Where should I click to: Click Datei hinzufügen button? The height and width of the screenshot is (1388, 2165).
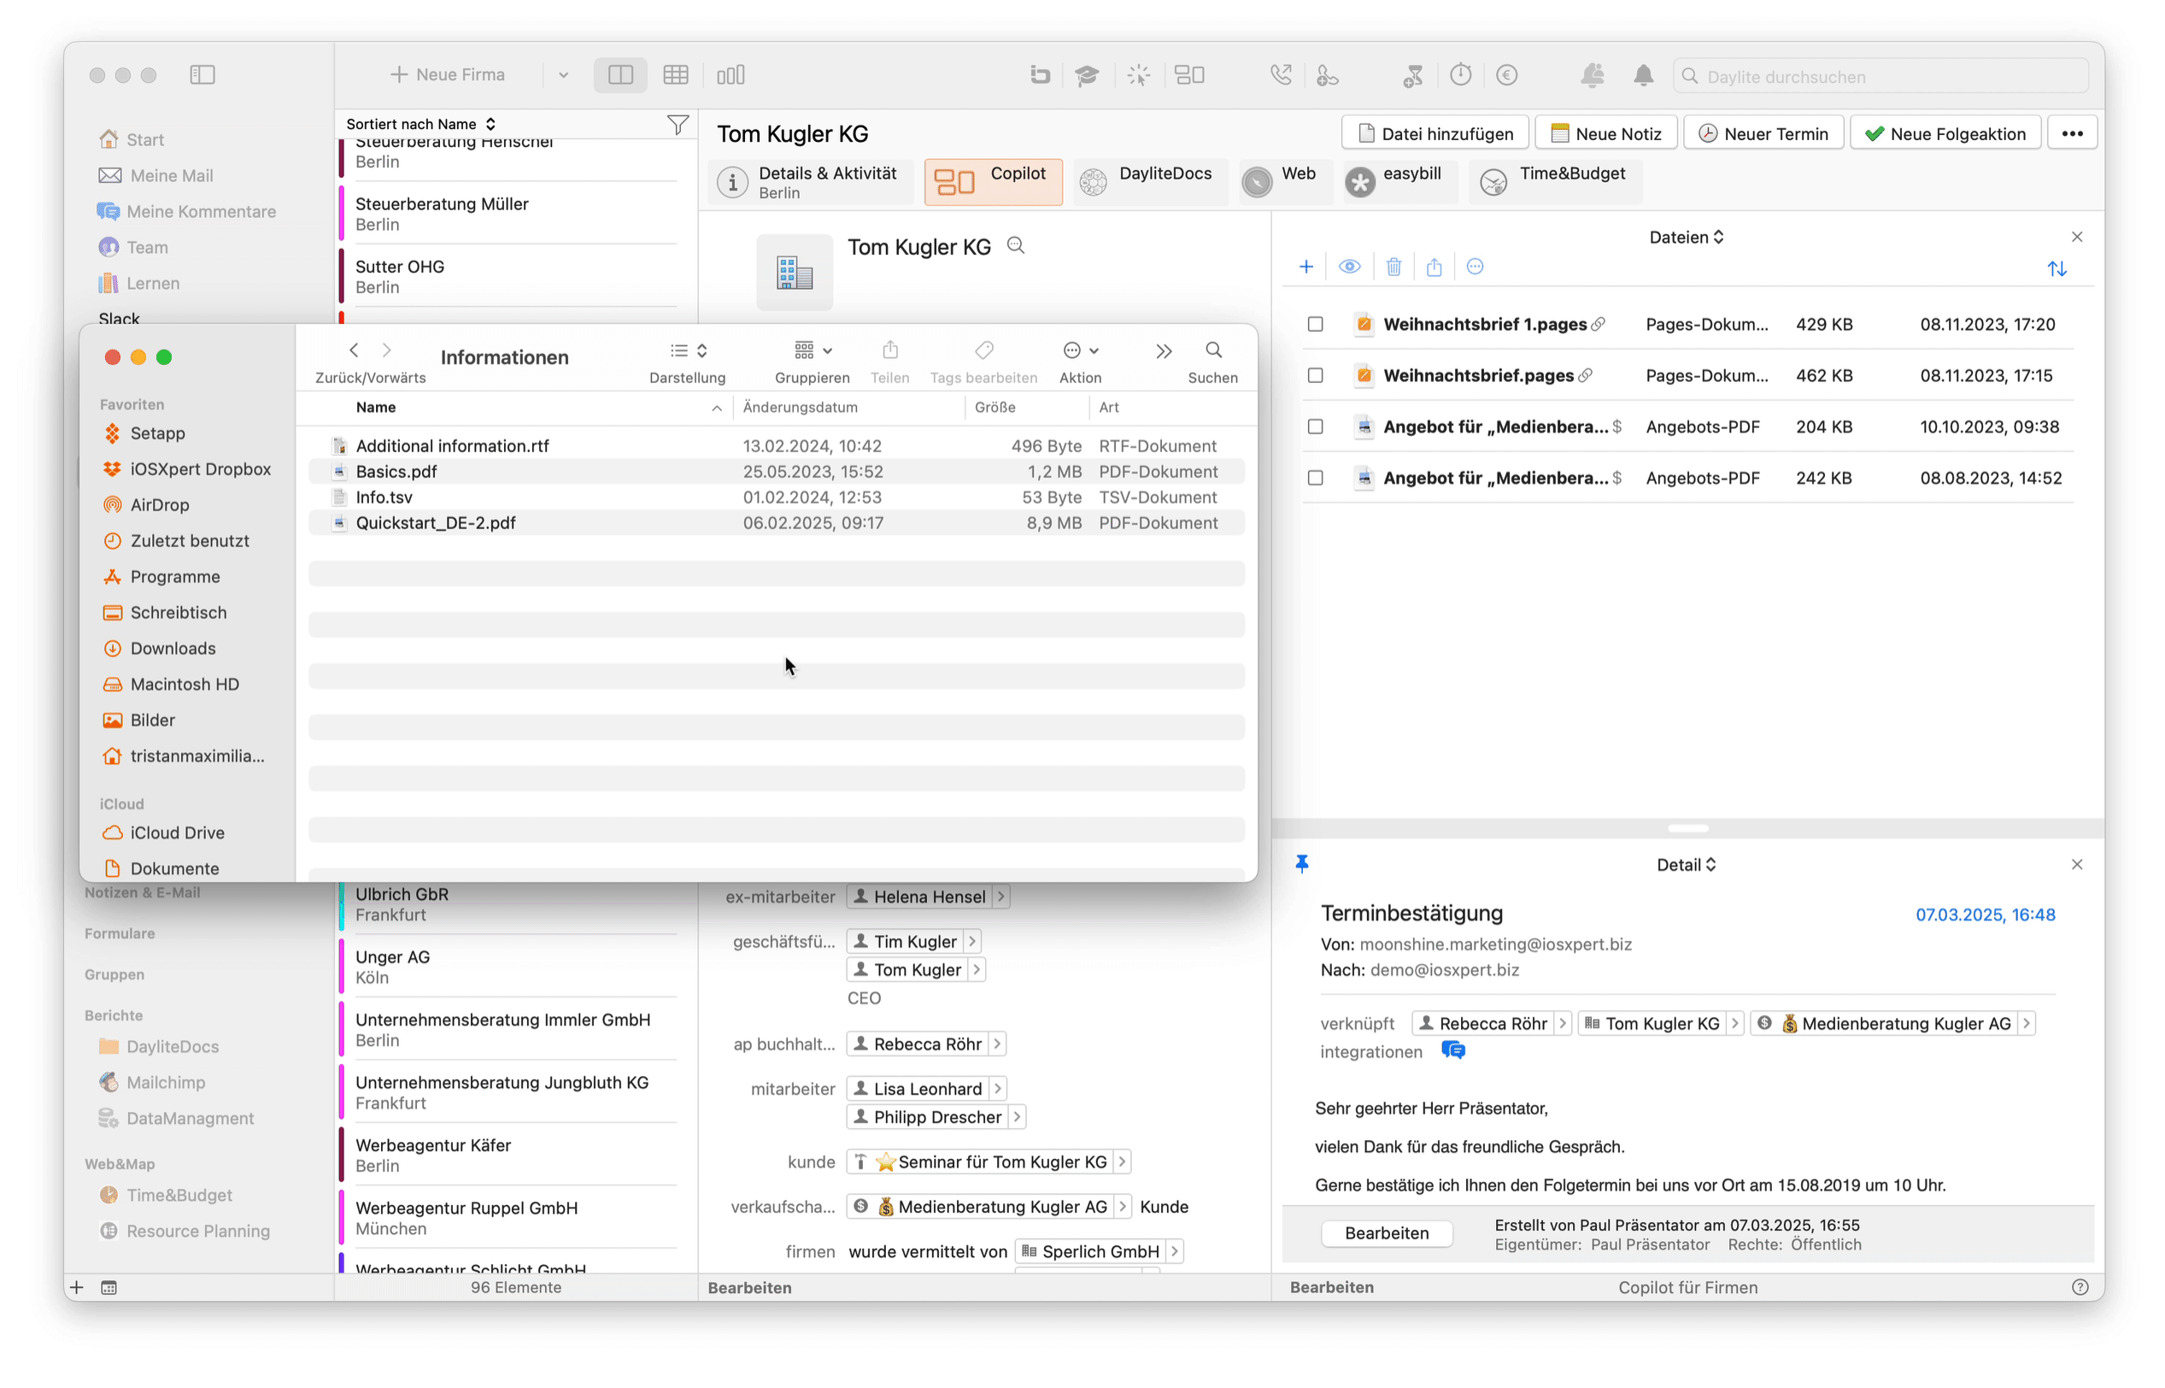click(1435, 133)
